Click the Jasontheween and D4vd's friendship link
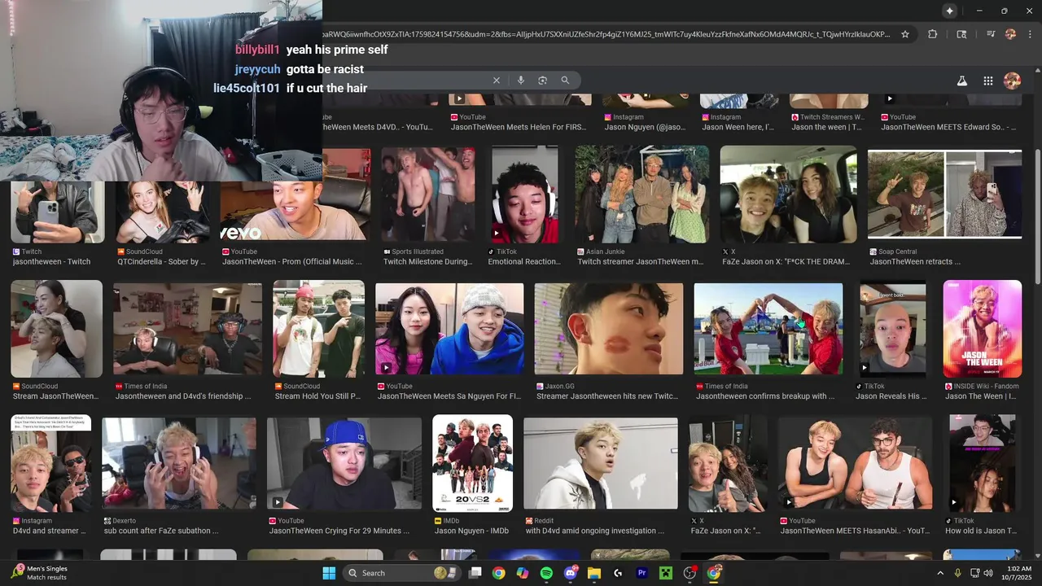Screen dimensions: 1042x586 (x=183, y=396)
